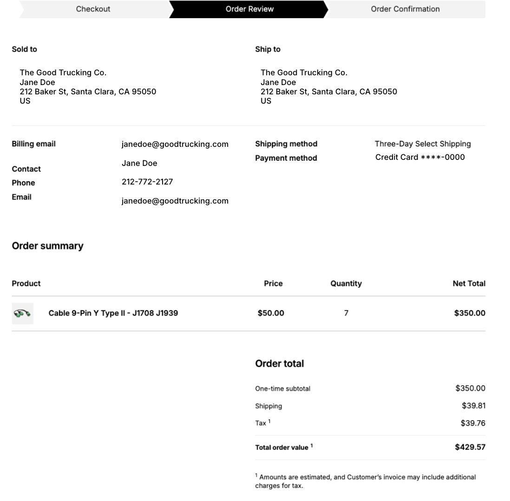510x501 pixels.
Task: Click the Ship to address block
Action: pyautogui.click(x=328, y=86)
